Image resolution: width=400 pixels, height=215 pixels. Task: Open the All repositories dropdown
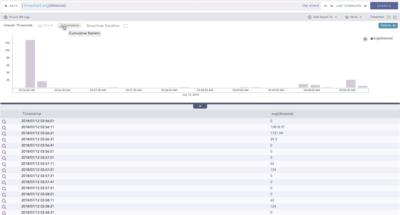328,6
